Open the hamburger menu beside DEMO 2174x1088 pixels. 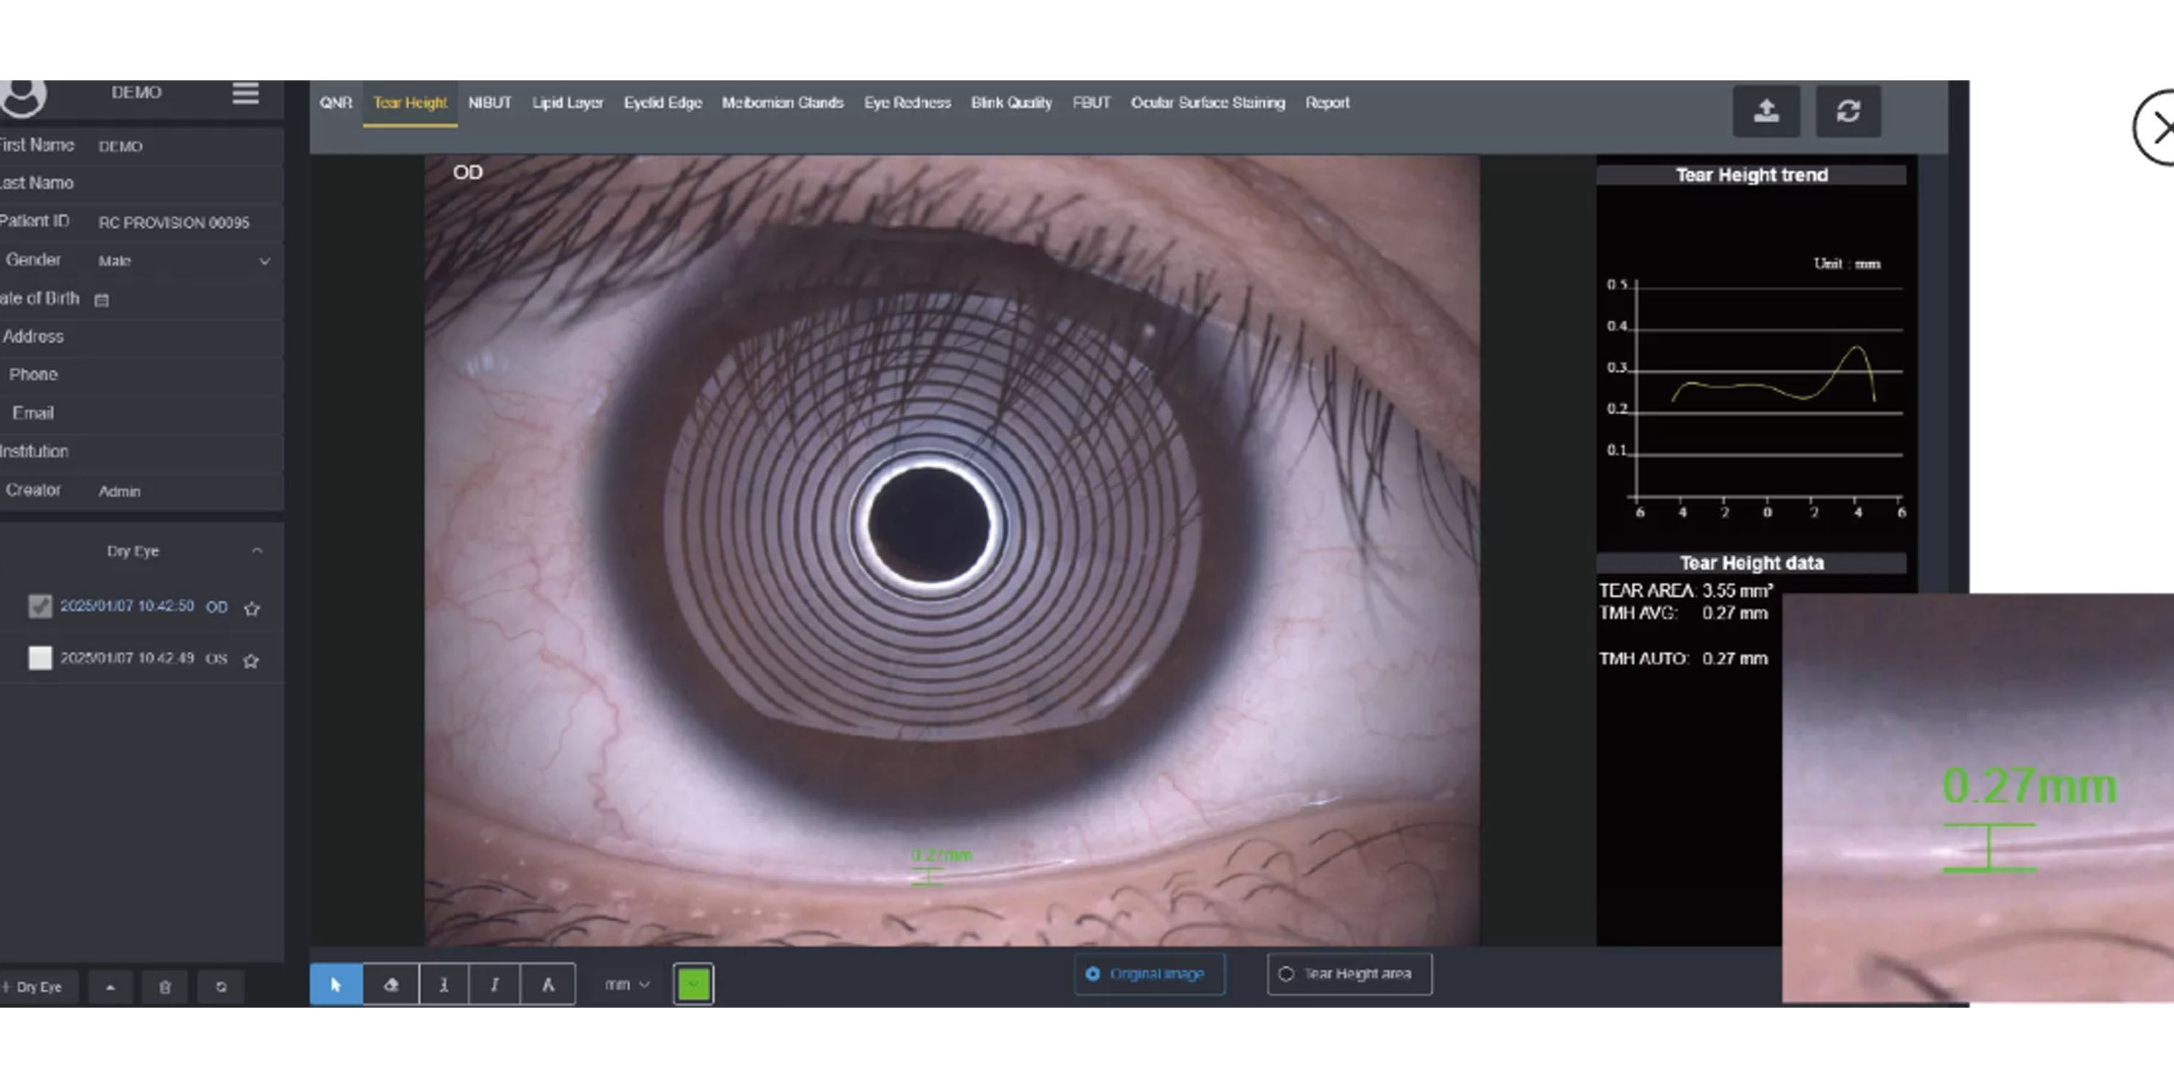click(x=246, y=93)
